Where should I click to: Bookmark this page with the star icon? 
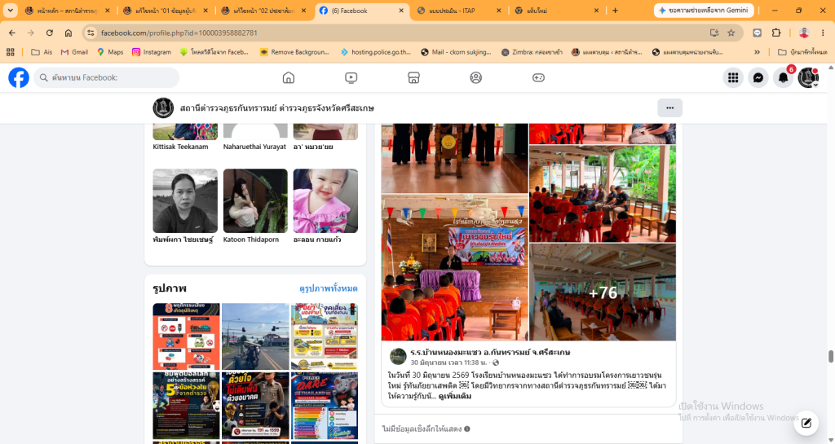731,33
